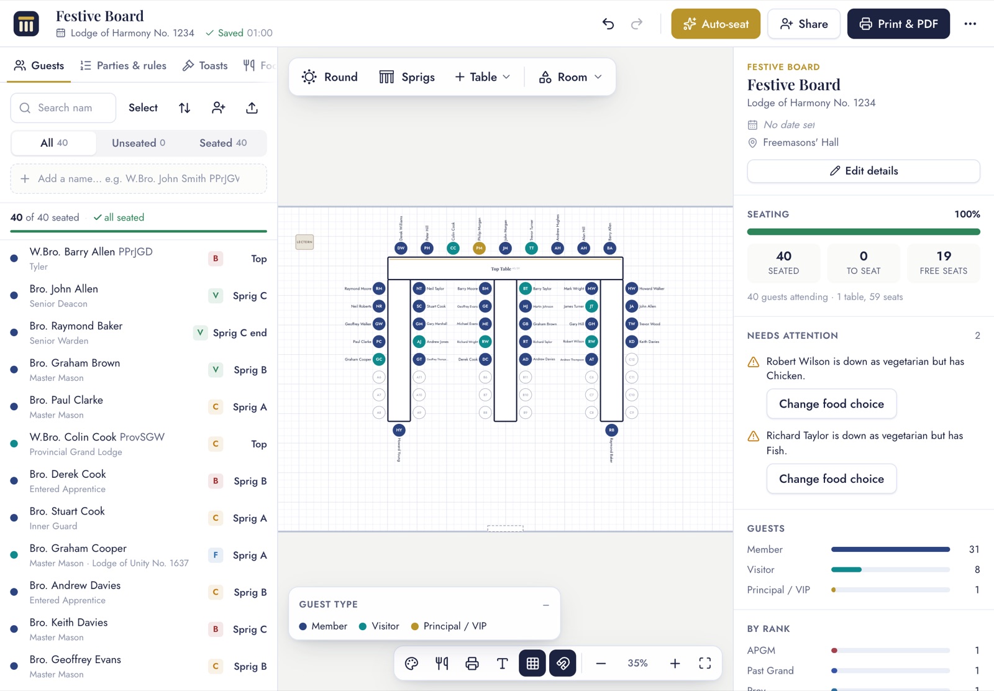Click the Add a name input

[x=139, y=179]
